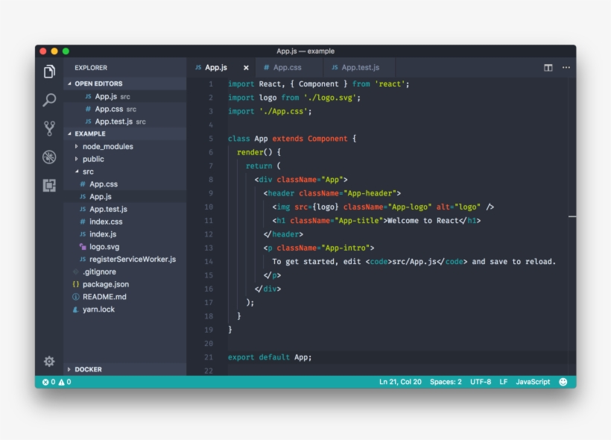Collapse the OPEN EDITORS section

(98, 84)
